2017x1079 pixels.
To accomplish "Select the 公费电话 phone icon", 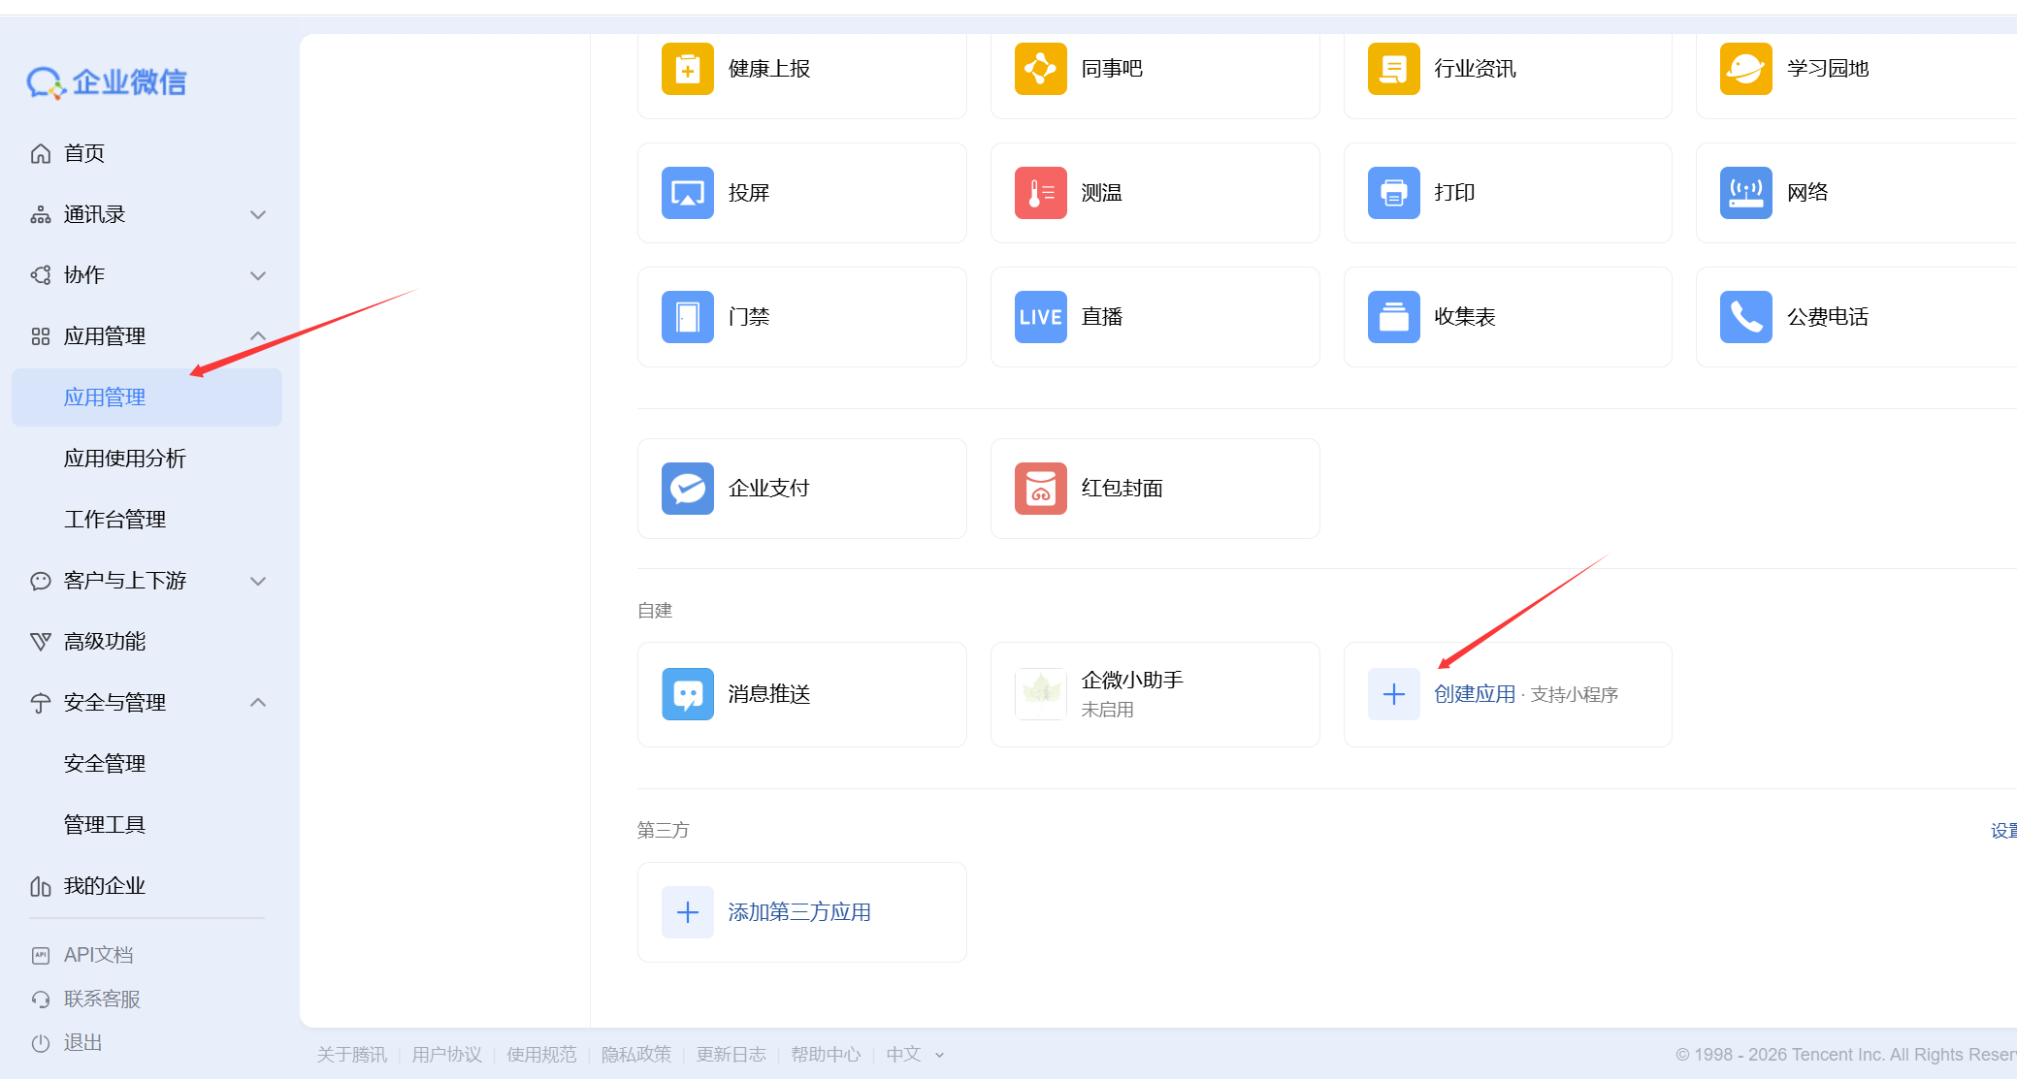I will pyautogui.click(x=1745, y=317).
